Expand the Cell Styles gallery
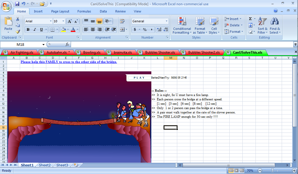Viewport: 298px width, 174px height. click(x=214, y=26)
